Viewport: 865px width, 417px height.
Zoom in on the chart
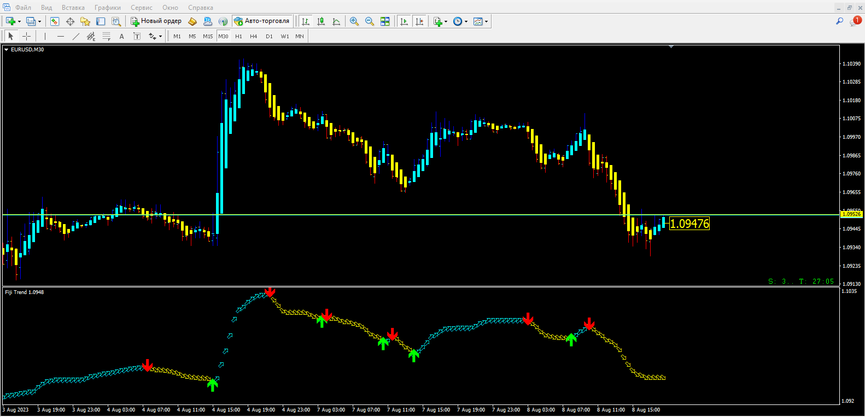click(354, 21)
